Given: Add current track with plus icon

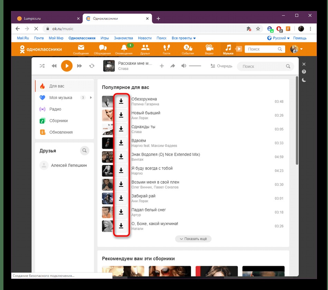Looking at the screenshot, I should coord(162,66).
